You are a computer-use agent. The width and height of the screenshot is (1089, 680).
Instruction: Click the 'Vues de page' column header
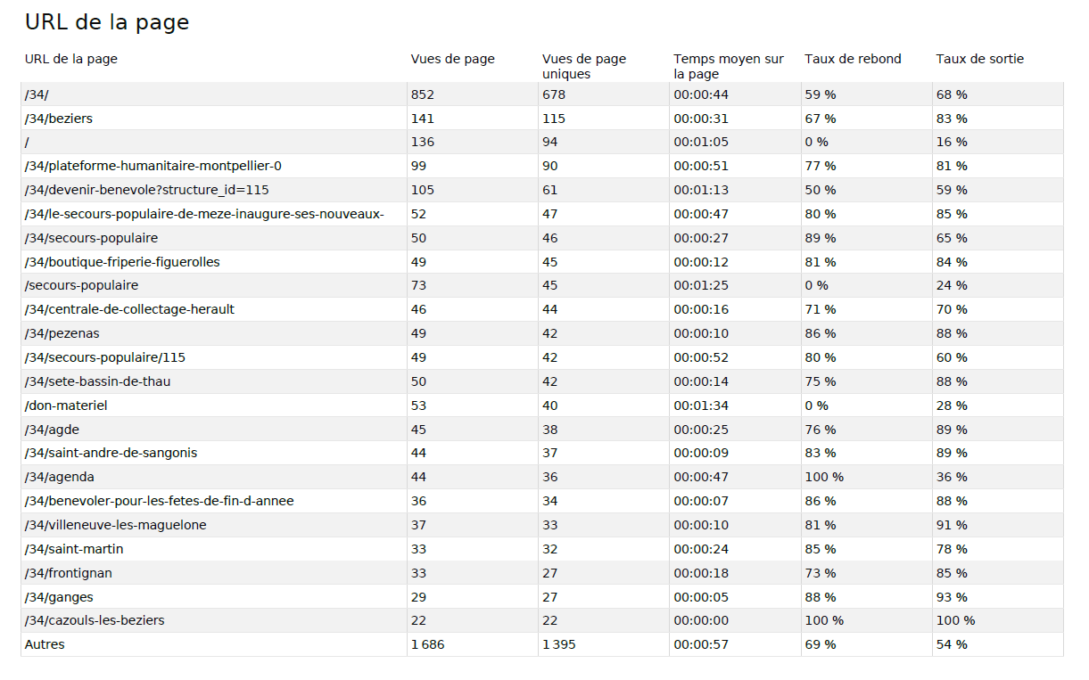click(x=452, y=59)
